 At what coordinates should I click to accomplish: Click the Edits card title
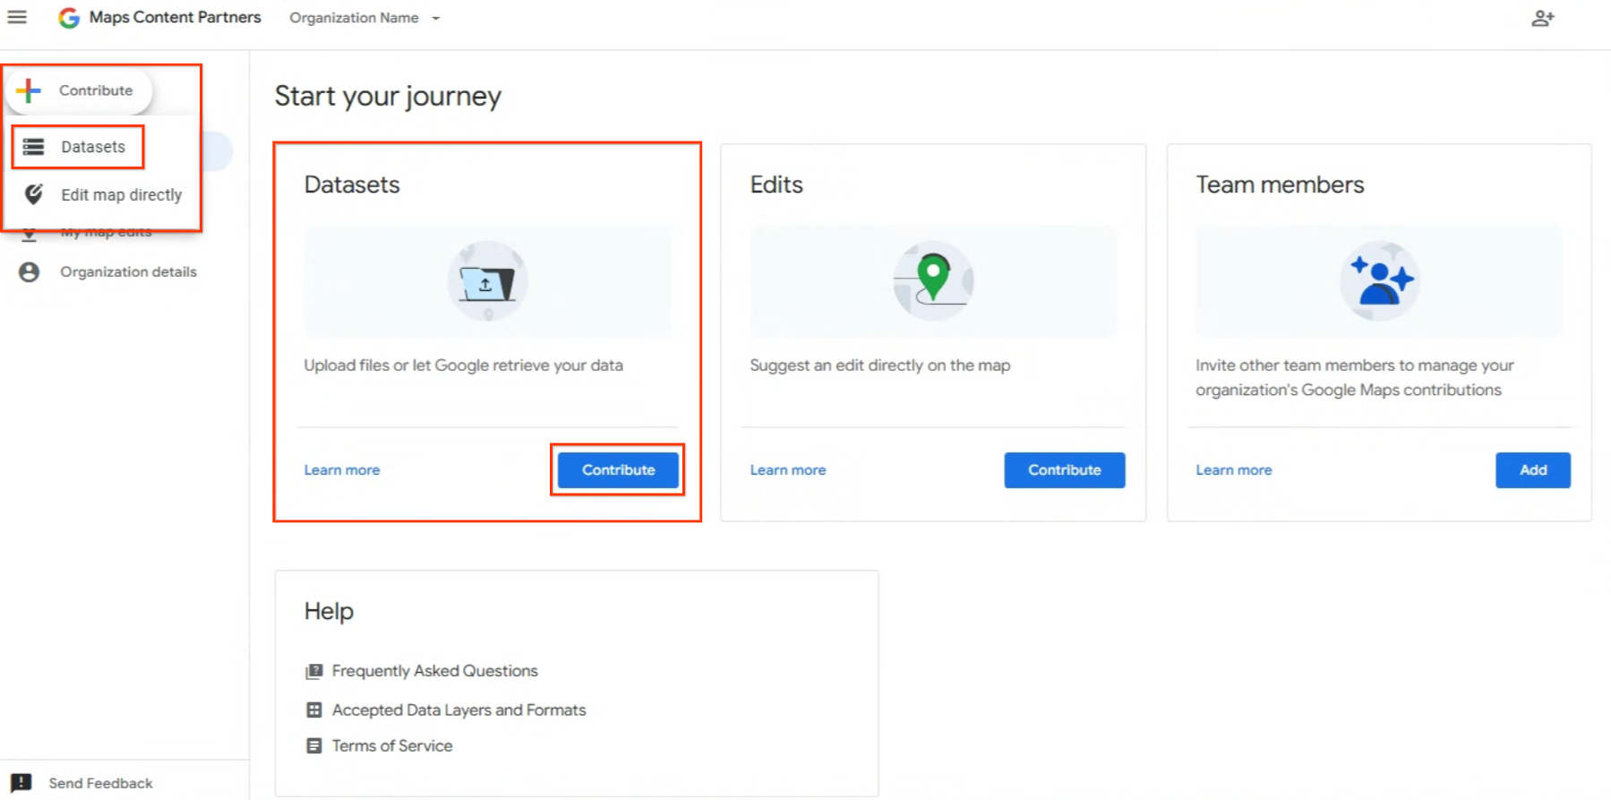pyautogui.click(x=776, y=185)
